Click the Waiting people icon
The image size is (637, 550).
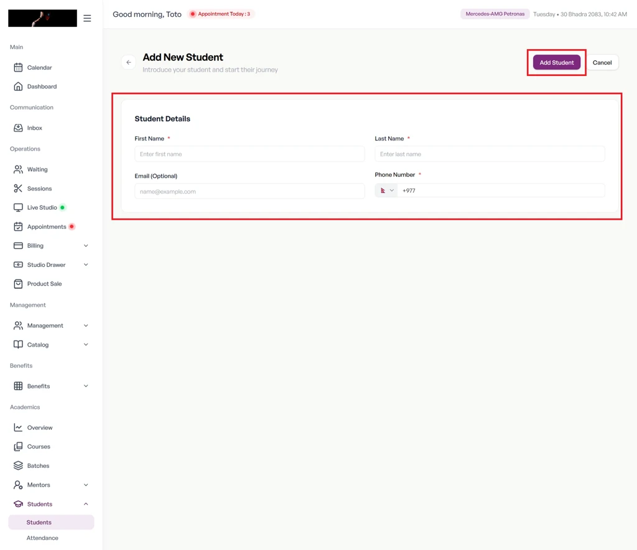click(x=18, y=169)
